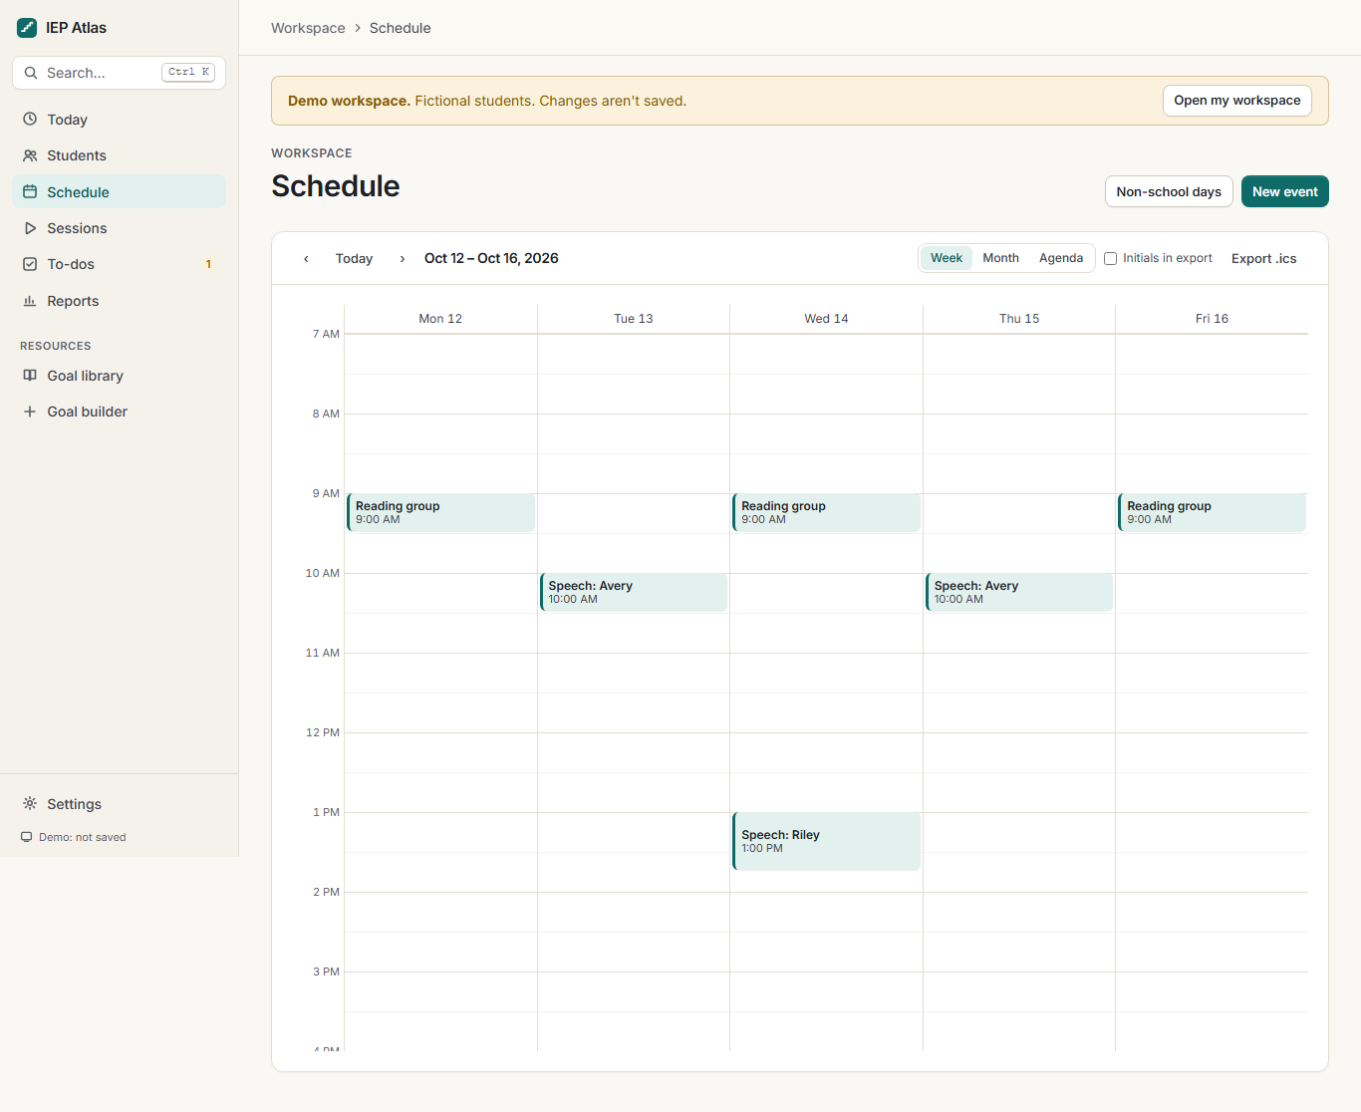
Task: Click the Settings gear icon
Action: [x=30, y=804]
